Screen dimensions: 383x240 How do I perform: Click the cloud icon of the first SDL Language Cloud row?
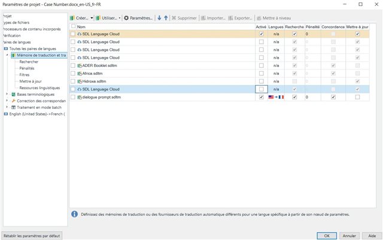[x=80, y=34]
